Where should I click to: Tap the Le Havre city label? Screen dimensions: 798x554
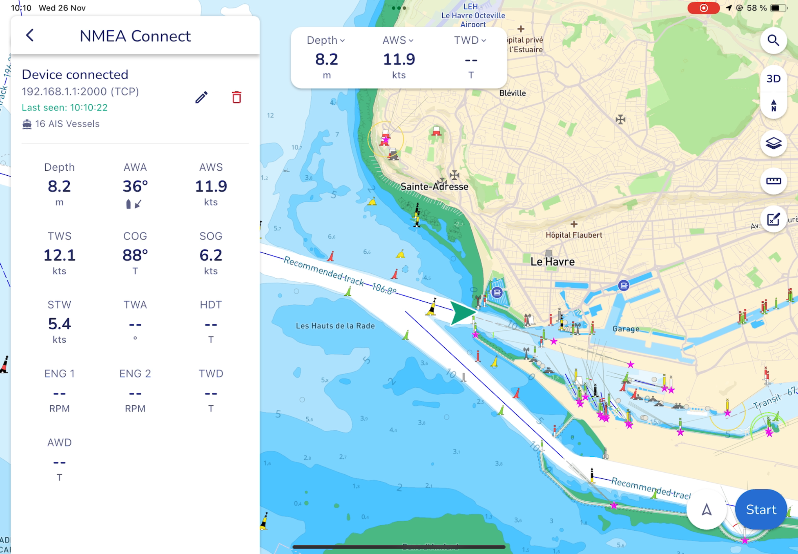click(552, 262)
